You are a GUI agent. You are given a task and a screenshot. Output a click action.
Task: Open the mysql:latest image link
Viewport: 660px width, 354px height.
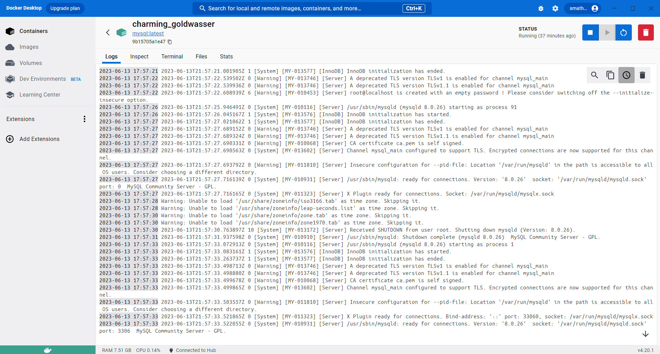tap(148, 33)
